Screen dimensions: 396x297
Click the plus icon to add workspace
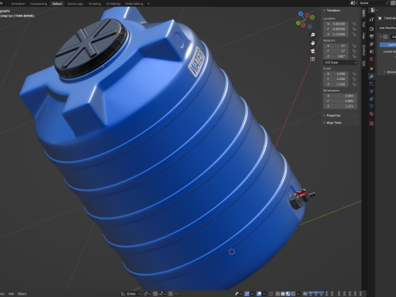pyautogui.click(x=148, y=3)
